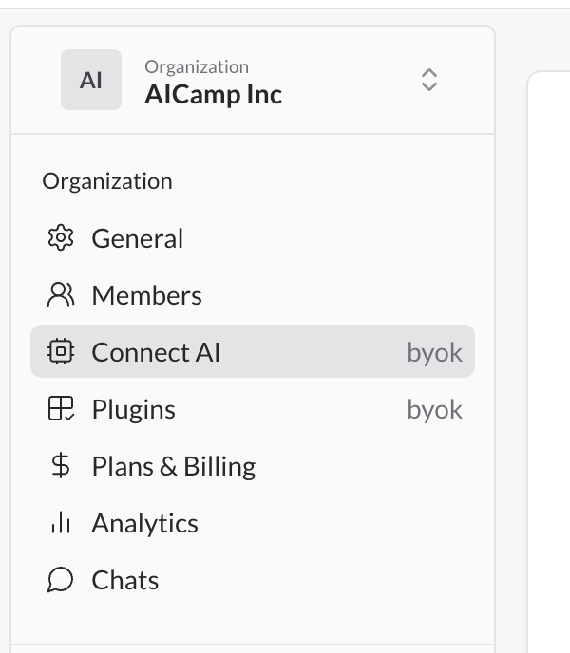This screenshot has height=653, width=570.
Task: Click the byok badge beside Plugins
Action: 434,410
